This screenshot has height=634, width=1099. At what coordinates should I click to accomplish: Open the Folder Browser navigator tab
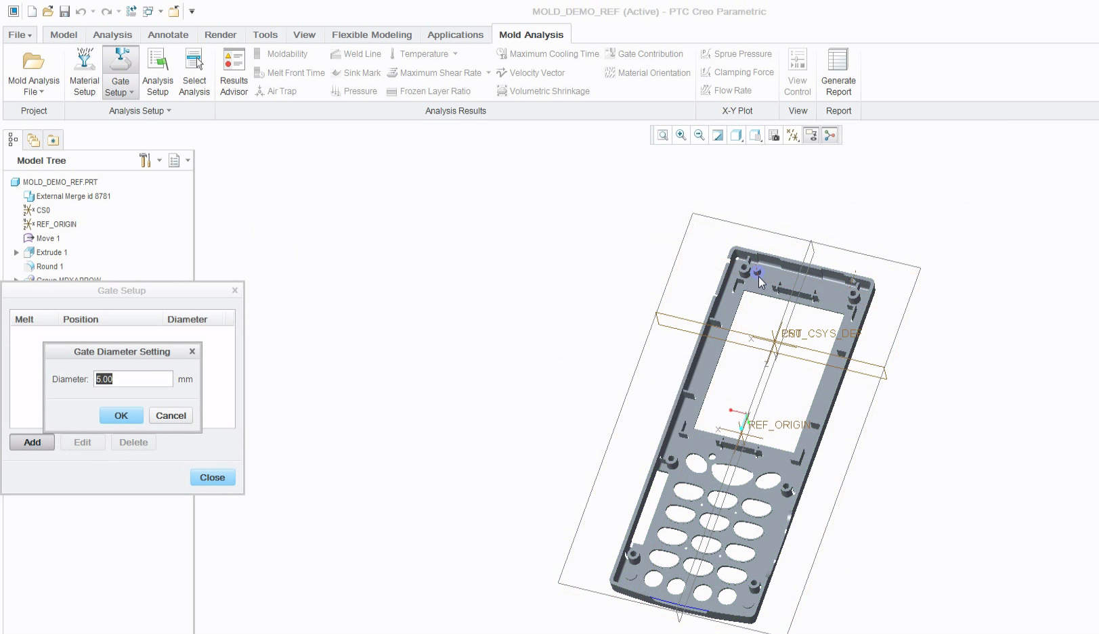tap(33, 139)
